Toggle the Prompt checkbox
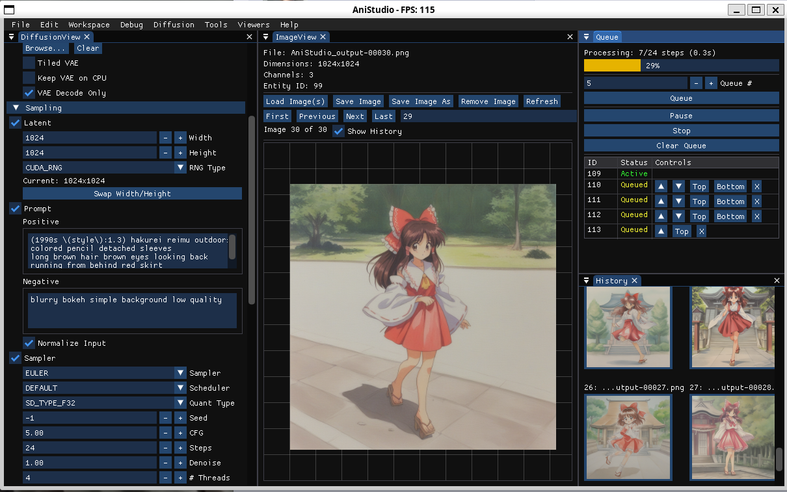This screenshot has width=787, height=492. tap(15, 209)
